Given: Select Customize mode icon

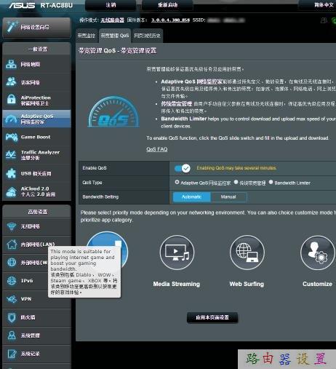Looking at the screenshot, I should [317, 253].
